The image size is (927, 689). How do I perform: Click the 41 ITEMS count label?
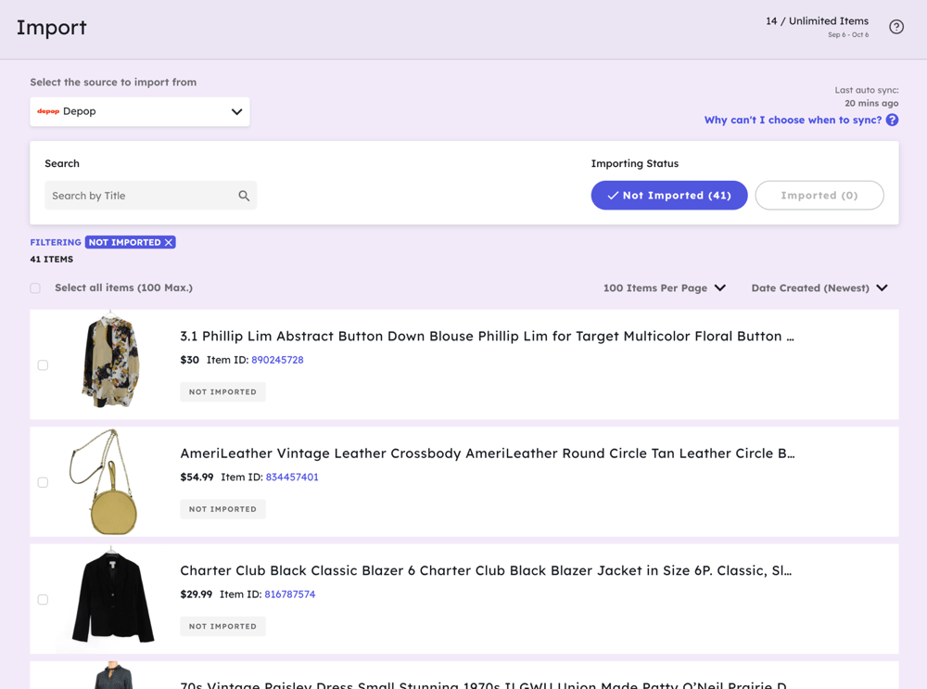pos(51,259)
